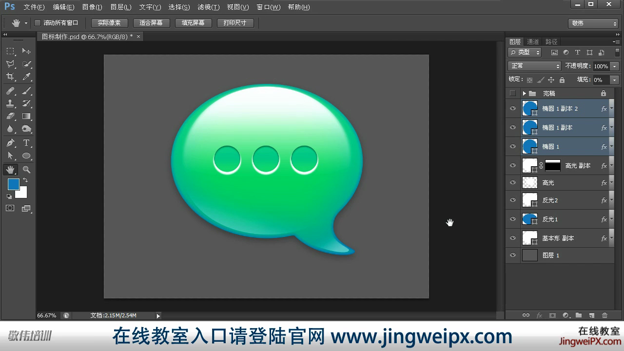Image resolution: width=624 pixels, height=351 pixels.
Task: Select the Ellipse shape tool
Action: (26, 156)
